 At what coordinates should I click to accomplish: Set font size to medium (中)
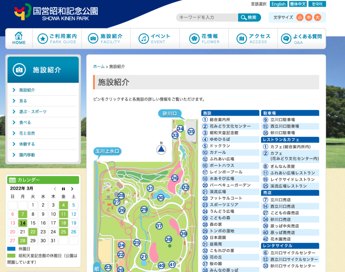309,18
